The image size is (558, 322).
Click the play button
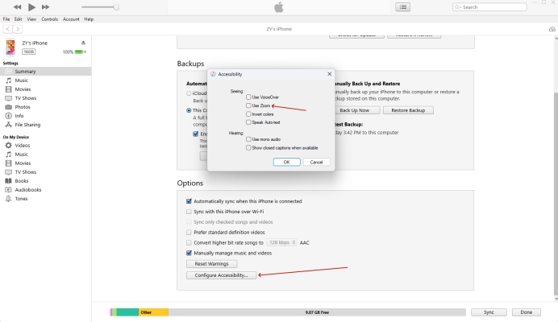31,7
